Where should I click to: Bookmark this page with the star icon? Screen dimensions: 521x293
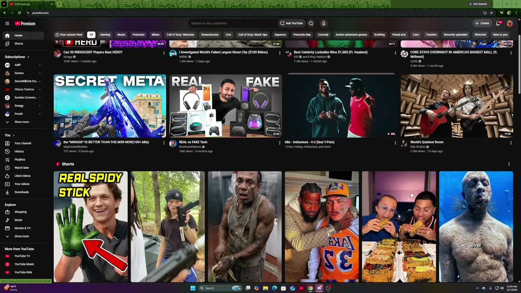(x=491, y=13)
